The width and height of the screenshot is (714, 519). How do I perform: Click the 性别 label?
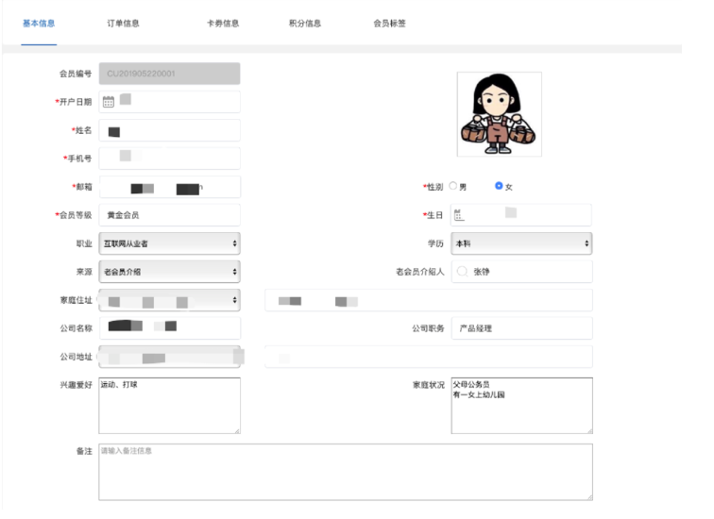[x=434, y=187]
